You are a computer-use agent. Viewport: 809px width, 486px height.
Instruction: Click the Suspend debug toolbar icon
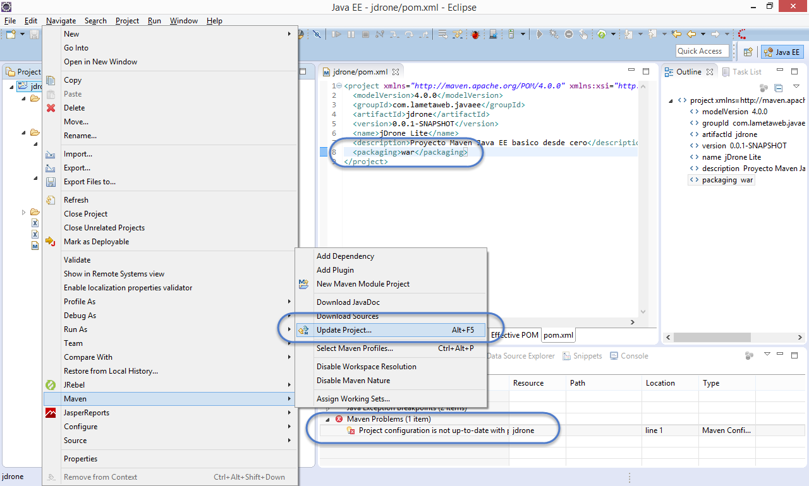pos(351,34)
